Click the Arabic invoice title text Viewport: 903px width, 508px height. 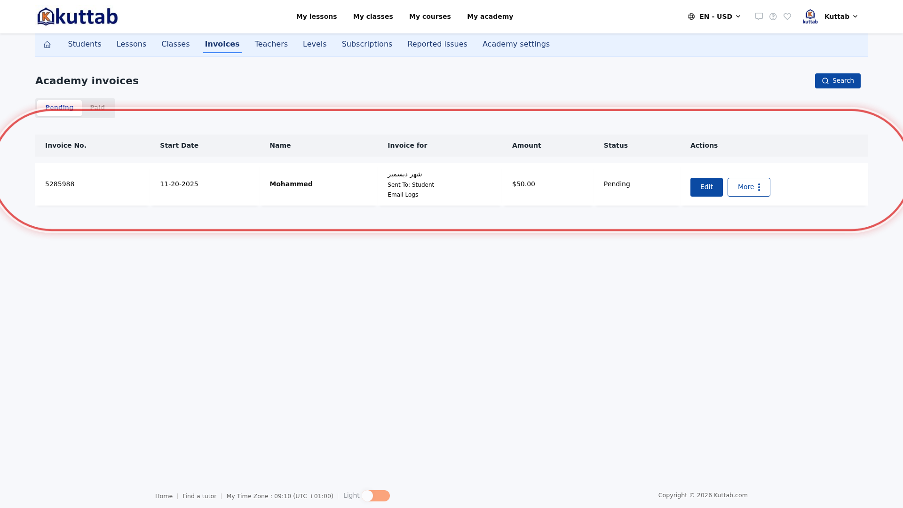[x=404, y=175]
